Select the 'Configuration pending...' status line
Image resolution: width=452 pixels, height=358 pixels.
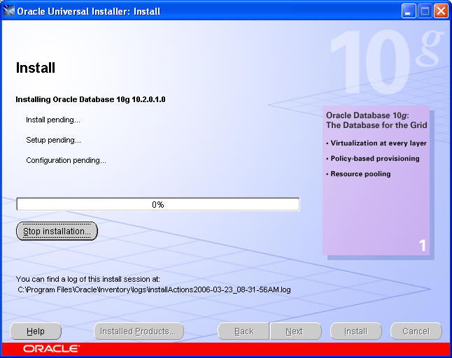tap(66, 160)
